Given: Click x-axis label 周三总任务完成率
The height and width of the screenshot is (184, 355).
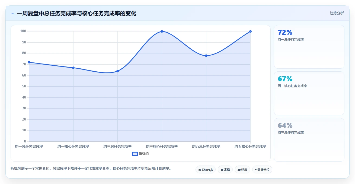Looking at the screenshot, I should [117, 146].
